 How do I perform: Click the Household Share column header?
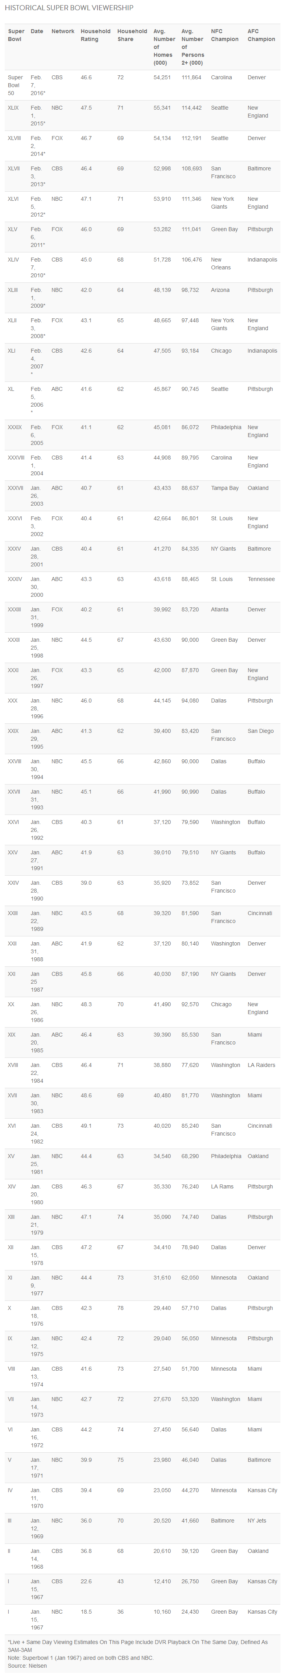[132, 35]
